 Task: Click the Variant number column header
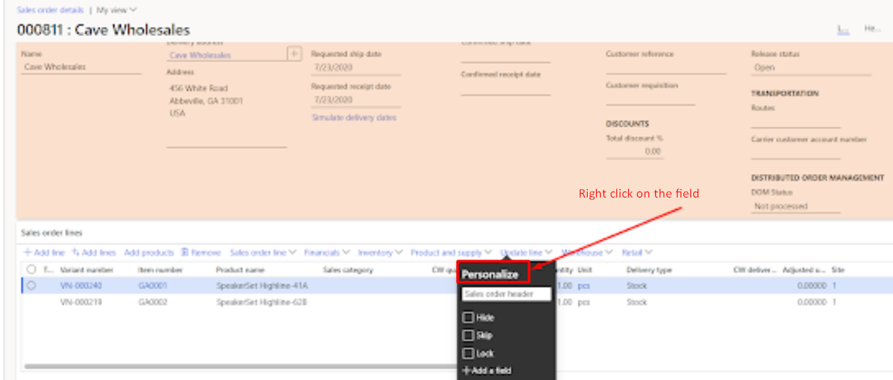tap(86, 269)
